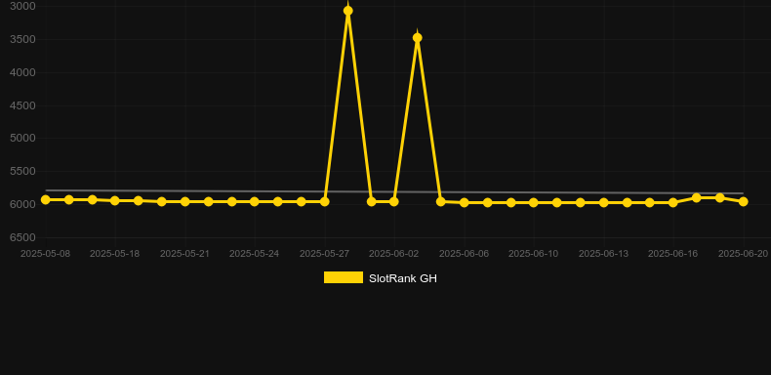The height and width of the screenshot is (375, 771).
Task: Click the 6500 y-axis label
Action: [x=22, y=237]
